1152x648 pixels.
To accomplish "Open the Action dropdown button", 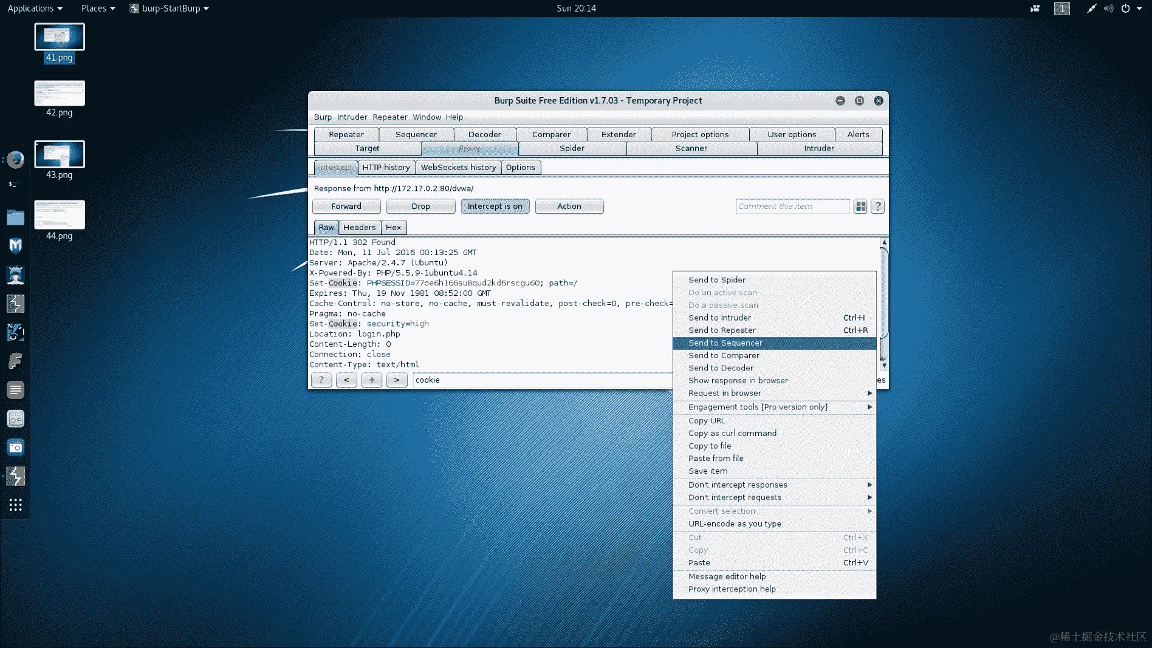I will (x=569, y=206).
